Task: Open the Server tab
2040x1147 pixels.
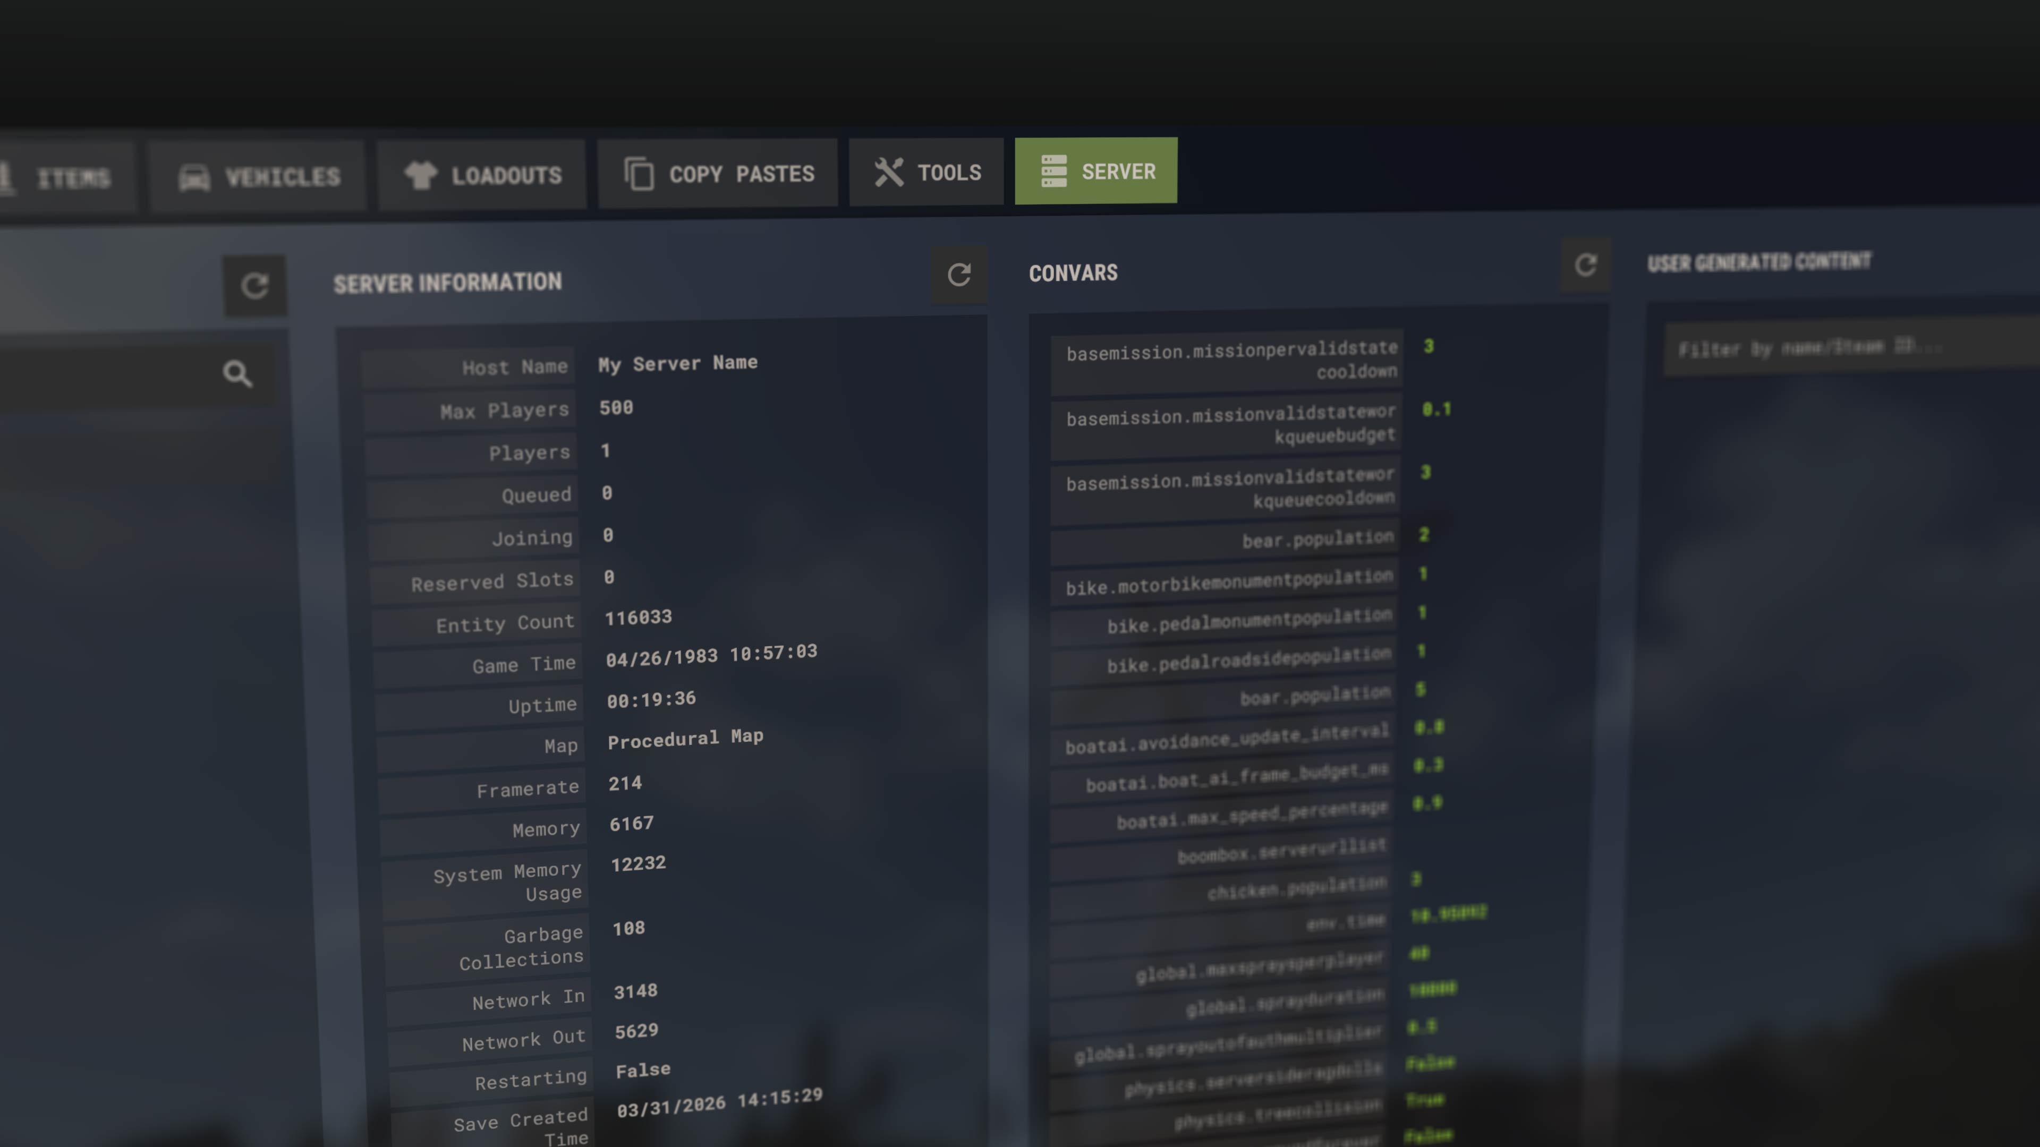Action: tap(1096, 171)
